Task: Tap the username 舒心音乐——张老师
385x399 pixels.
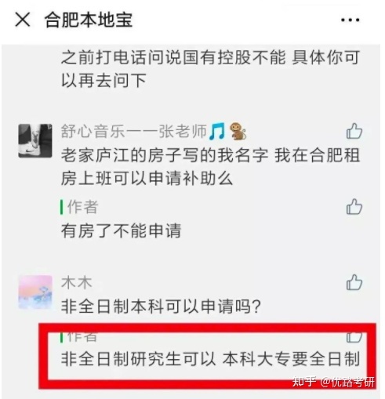Action: [134, 131]
